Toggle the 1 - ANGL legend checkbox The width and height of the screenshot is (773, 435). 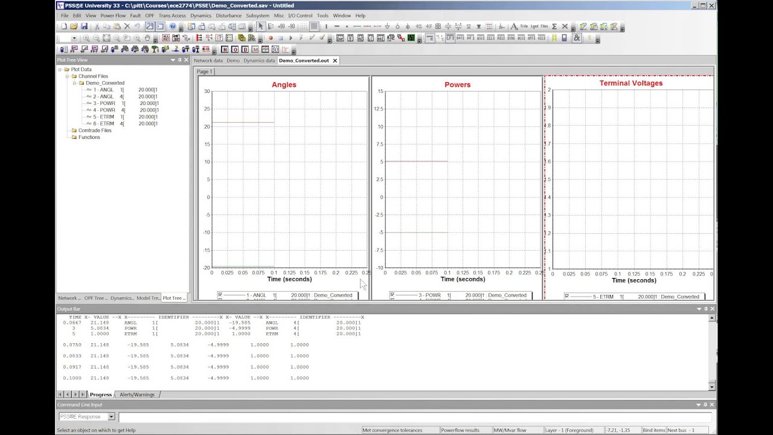pyautogui.click(x=220, y=295)
